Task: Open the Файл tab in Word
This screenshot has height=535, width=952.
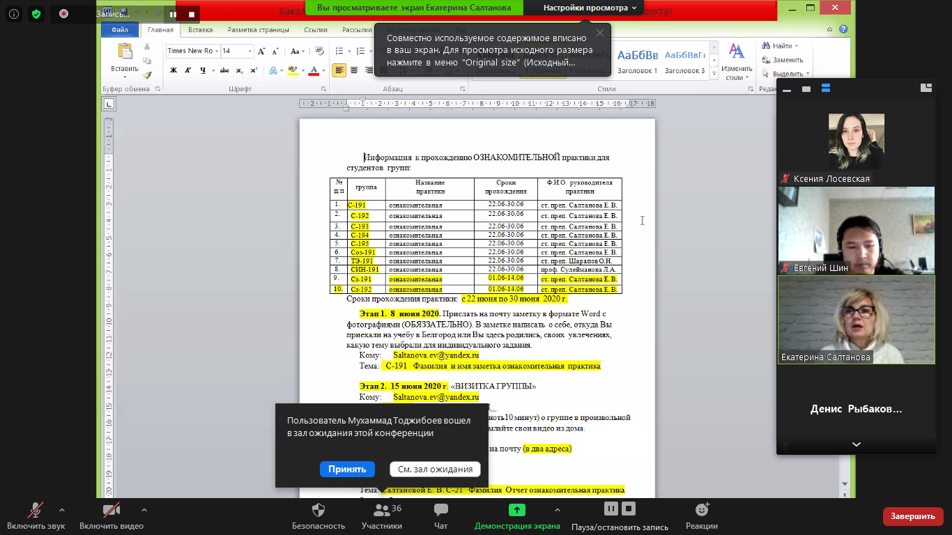Action: coord(119,30)
